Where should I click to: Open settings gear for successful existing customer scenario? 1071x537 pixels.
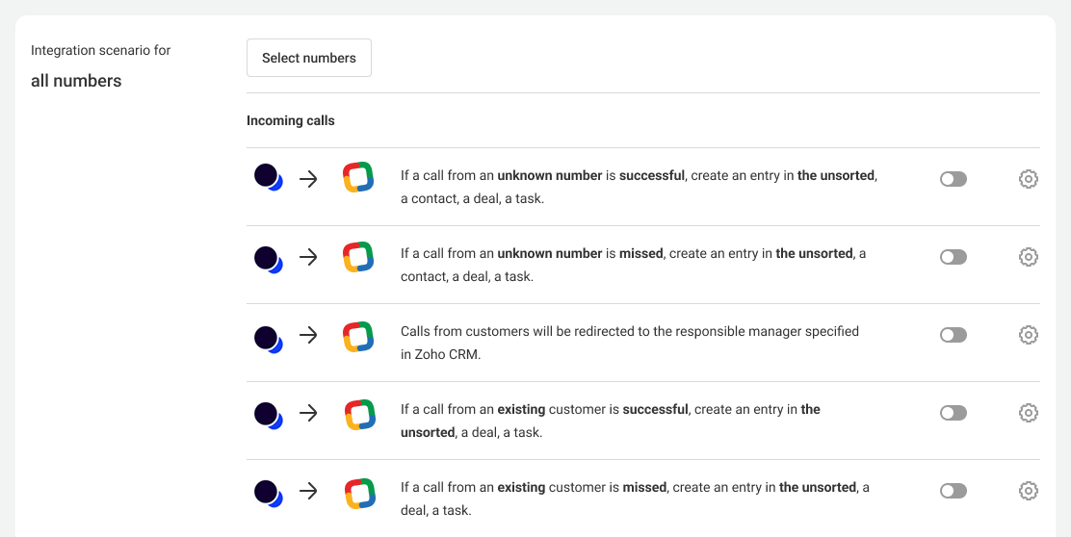1028,413
